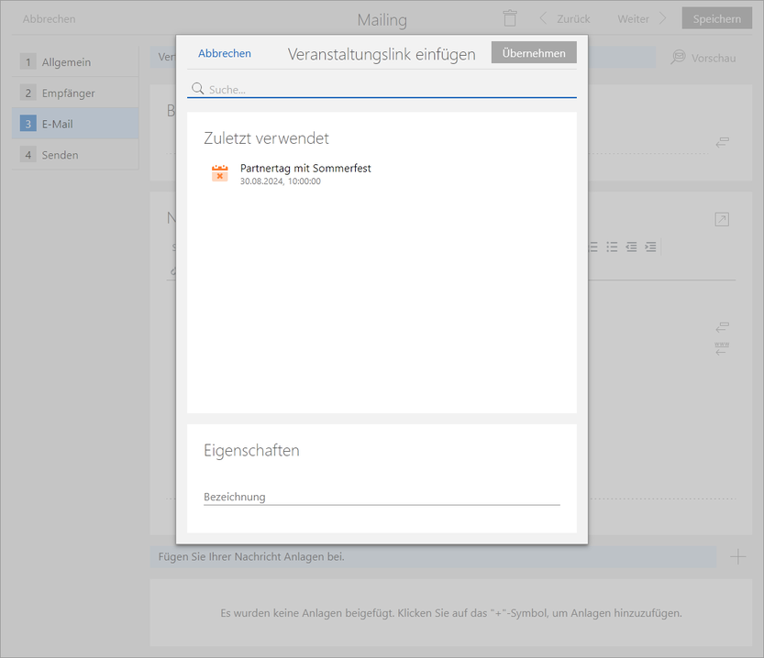Select Partnertag mit Sommerfest event

pos(305,169)
